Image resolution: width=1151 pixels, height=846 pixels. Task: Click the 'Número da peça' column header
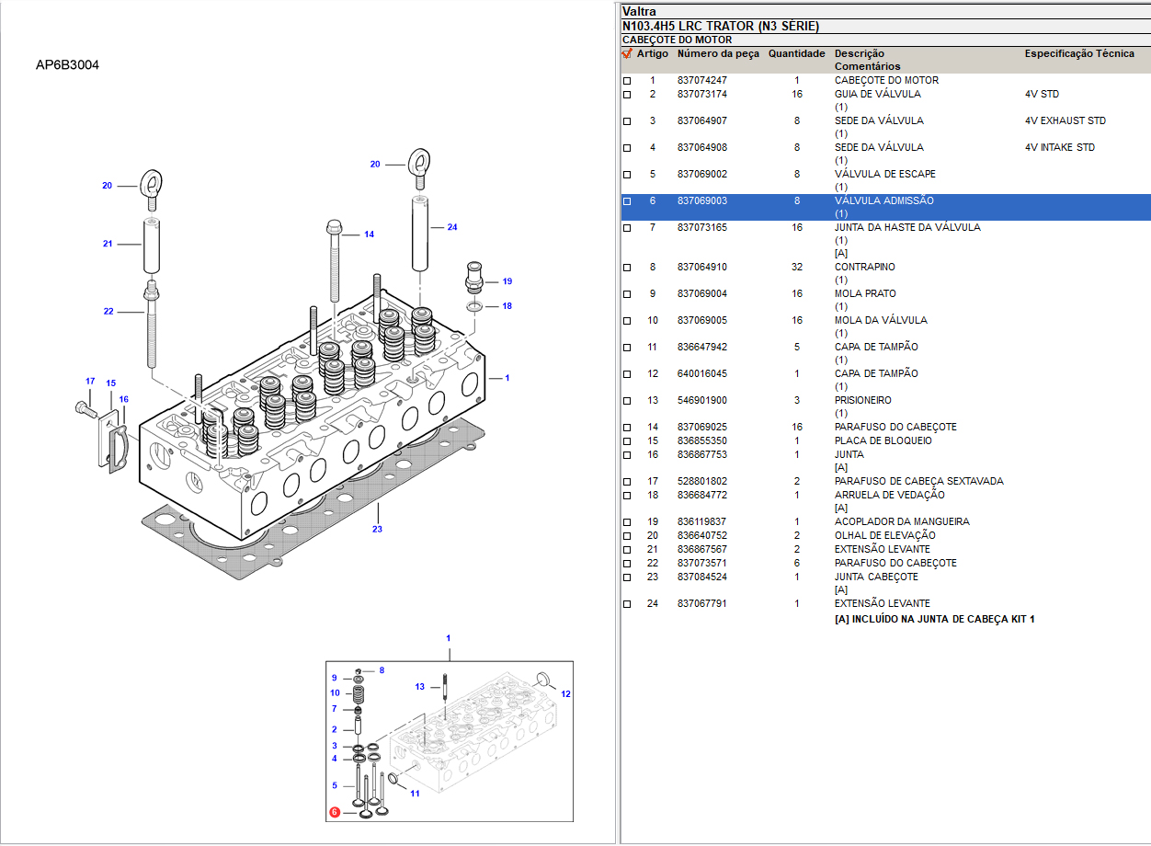pyautogui.click(x=718, y=54)
